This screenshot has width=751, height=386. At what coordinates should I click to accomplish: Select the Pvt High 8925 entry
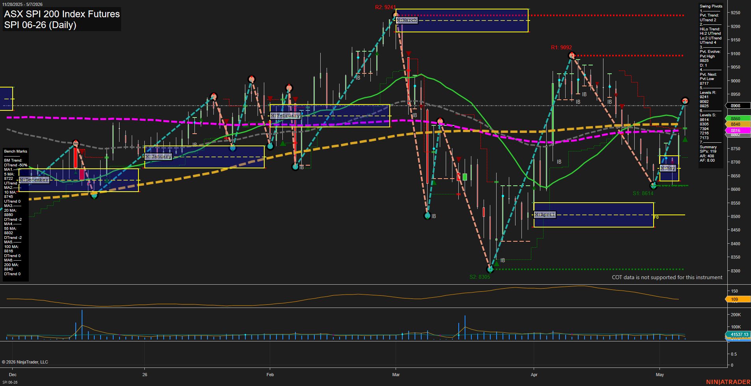click(707, 58)
